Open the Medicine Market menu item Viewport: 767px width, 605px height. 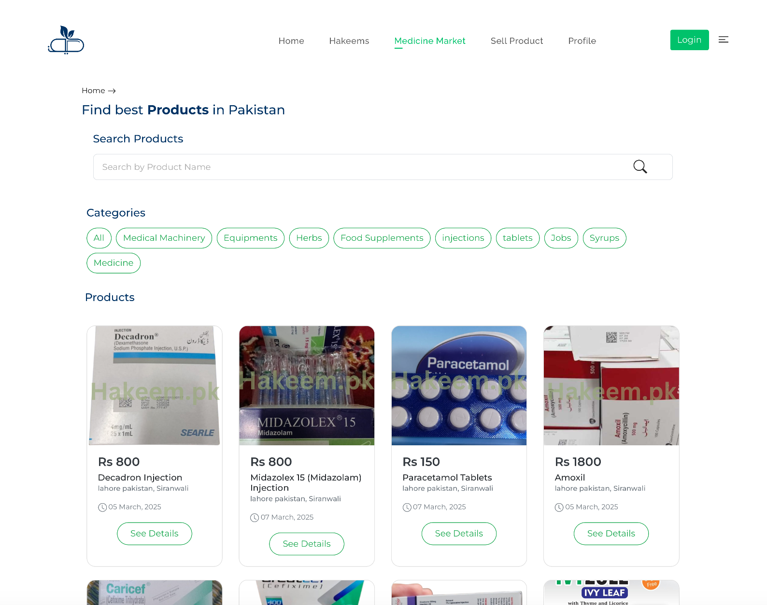[429, 41]
